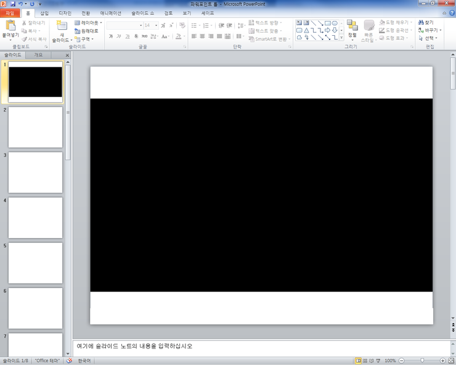456x365 pixels.
Task: Minimize the ribbon with caret icon
Action: coord(444,13)
